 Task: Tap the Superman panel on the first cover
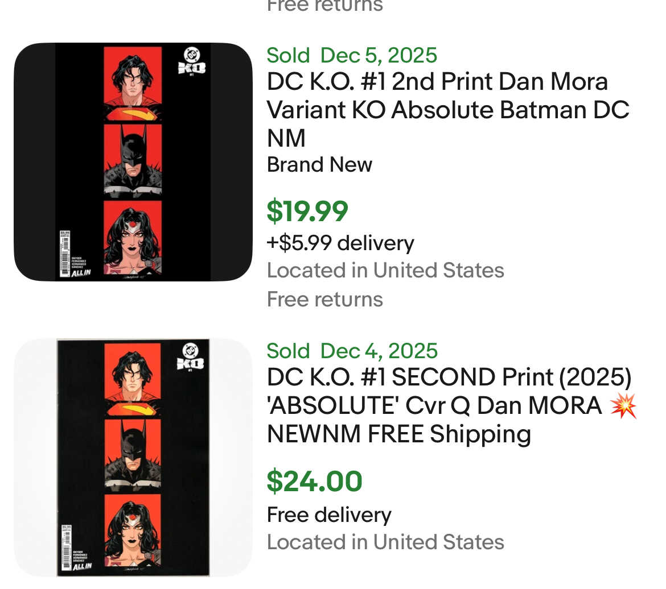point(133,84)
